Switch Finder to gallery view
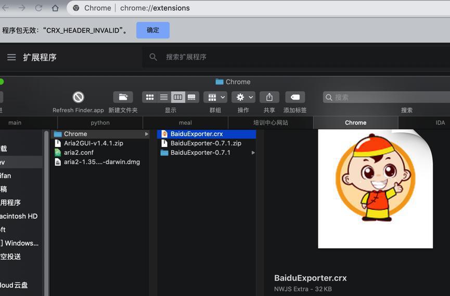 (192, 98)
